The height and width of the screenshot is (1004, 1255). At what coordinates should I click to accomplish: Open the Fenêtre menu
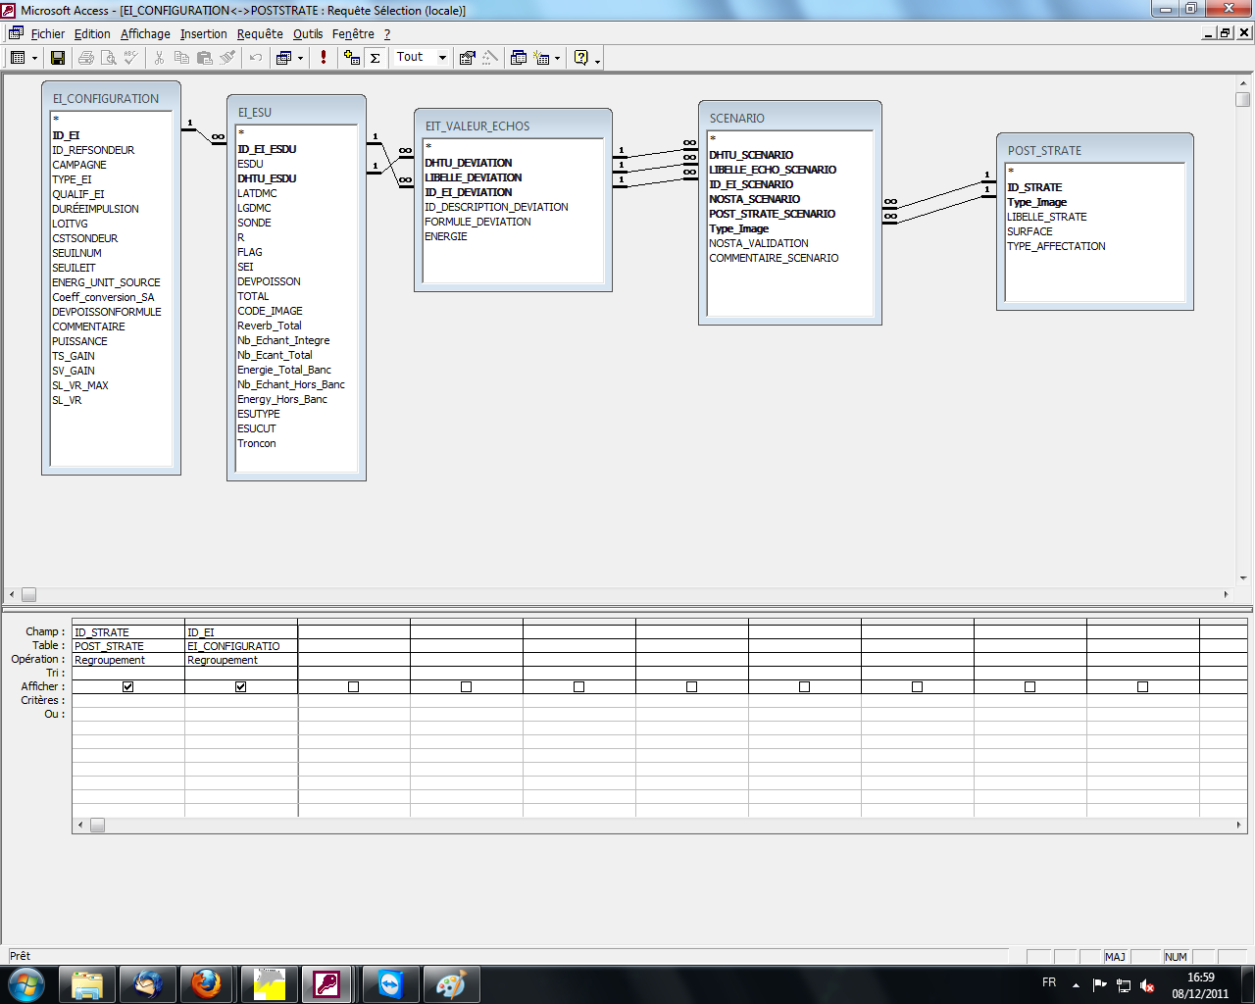(x=353, y=33)
